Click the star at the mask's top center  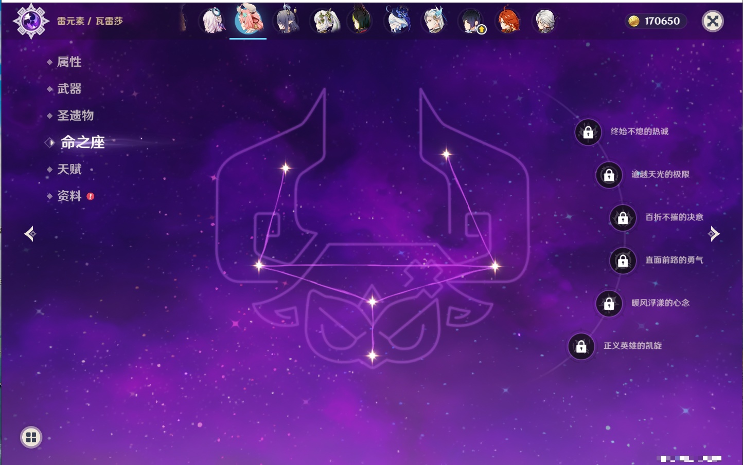tap(372, 301)
